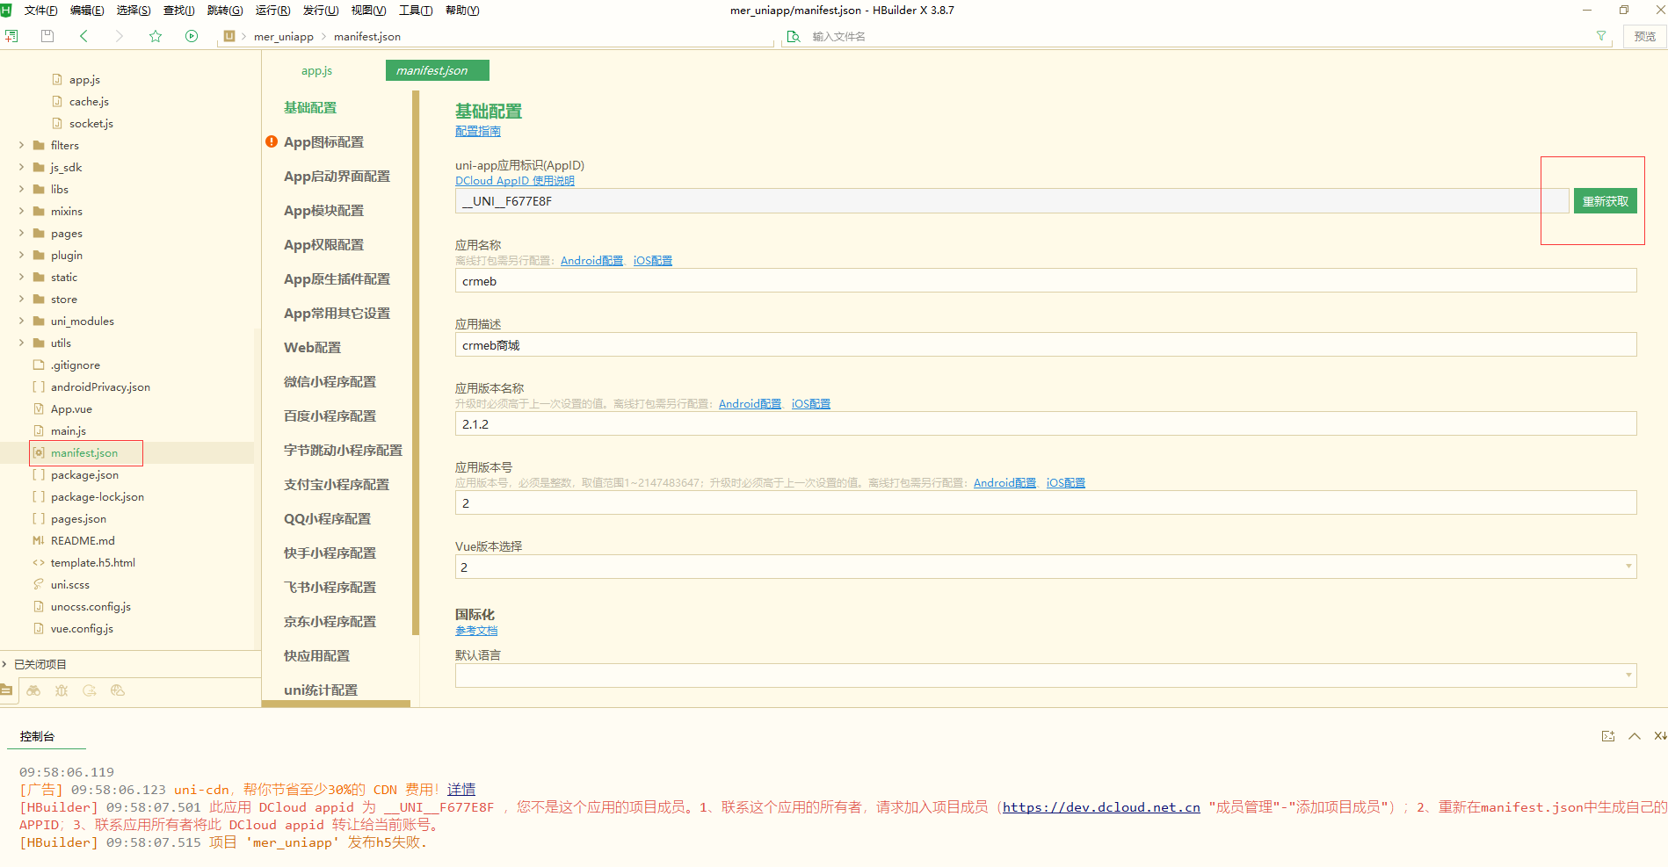
Task: Open the Vue版本选择 dropdown
Action: [1046, 567]
